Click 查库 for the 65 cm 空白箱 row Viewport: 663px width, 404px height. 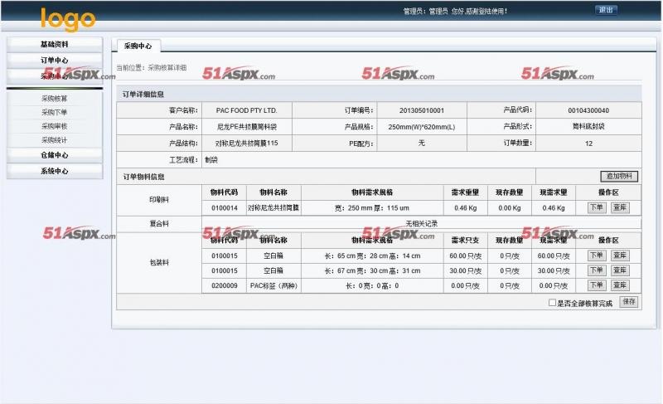pos(620,255)
